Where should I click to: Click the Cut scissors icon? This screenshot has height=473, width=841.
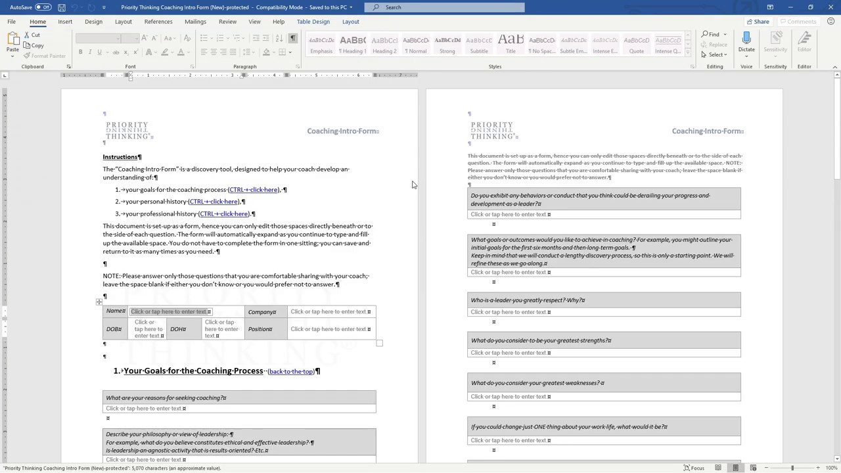(27, 35)
